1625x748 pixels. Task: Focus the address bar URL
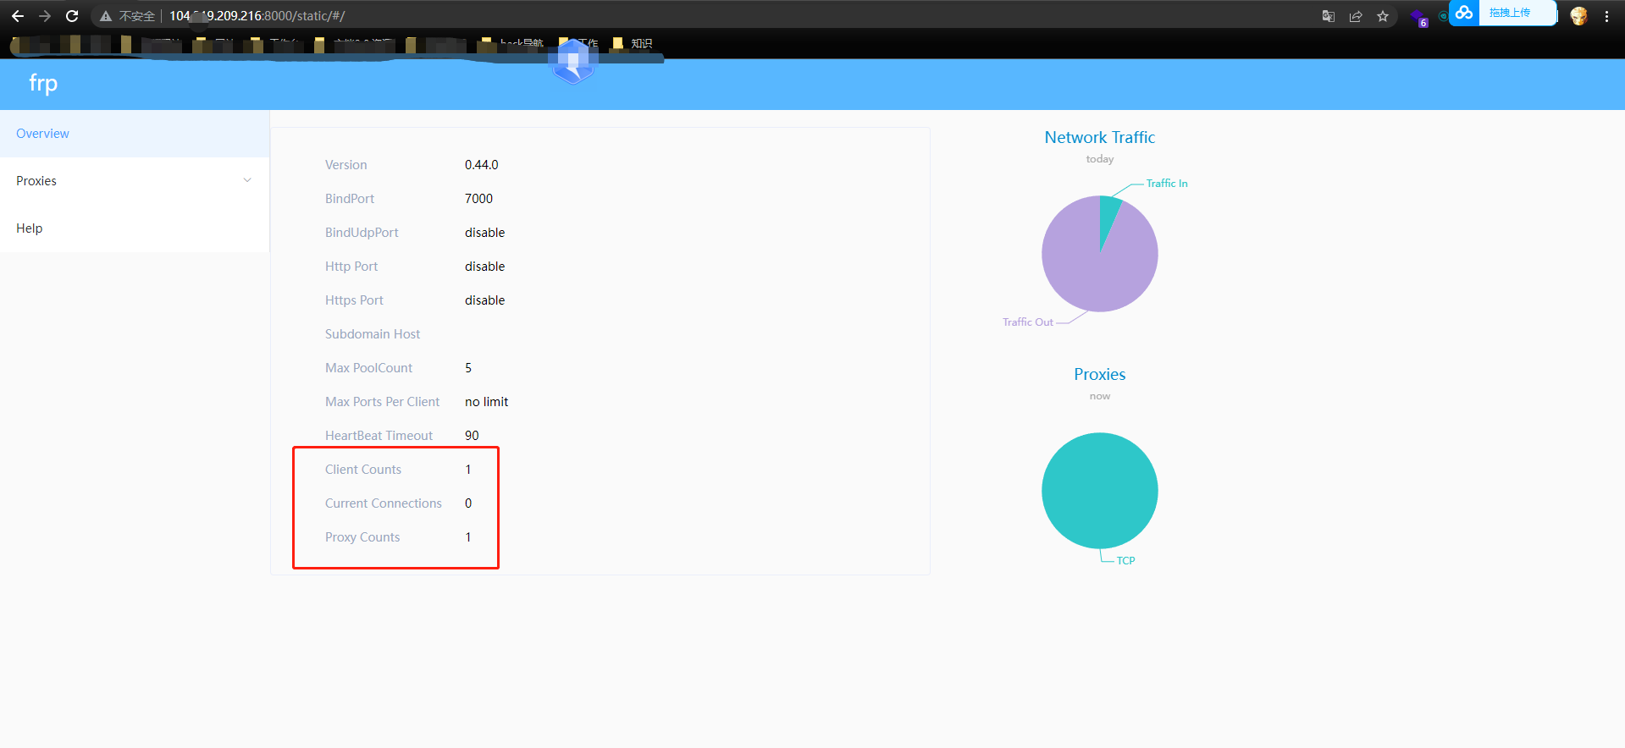coord(257,16)
